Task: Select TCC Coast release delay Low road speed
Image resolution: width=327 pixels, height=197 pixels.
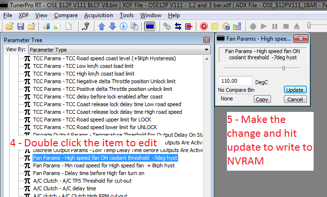Action: 107,104
